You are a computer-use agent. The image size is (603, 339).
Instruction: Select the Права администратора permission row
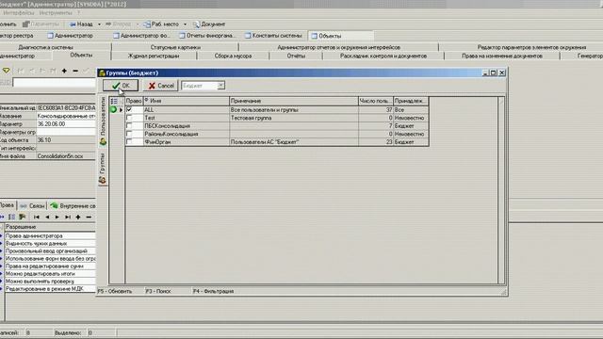[50, 235]
